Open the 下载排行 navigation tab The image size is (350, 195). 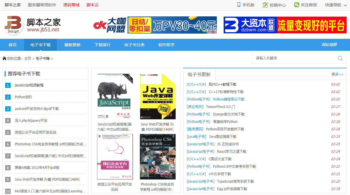click(103, 45)
